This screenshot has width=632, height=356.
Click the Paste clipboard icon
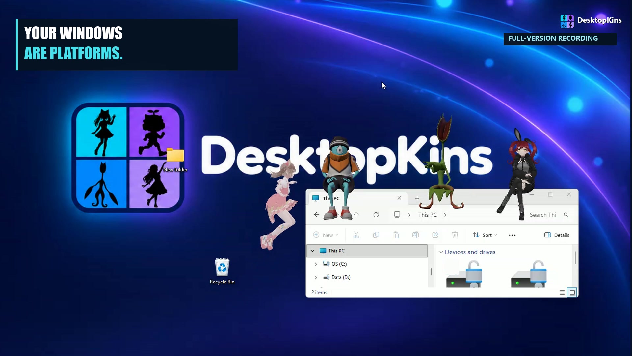[x=396, y=235]
